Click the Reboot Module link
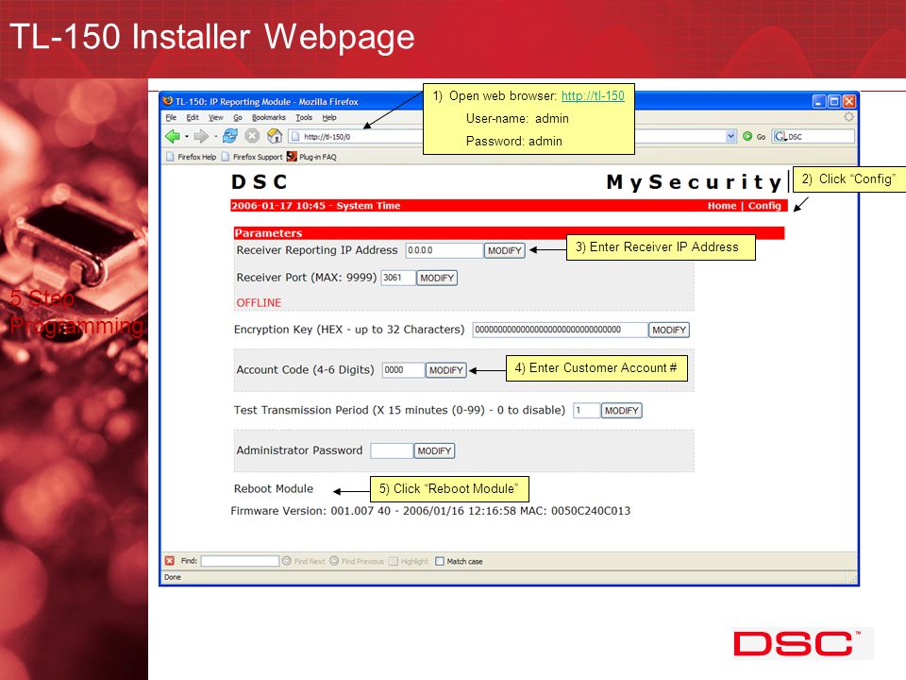 [274, 488]
